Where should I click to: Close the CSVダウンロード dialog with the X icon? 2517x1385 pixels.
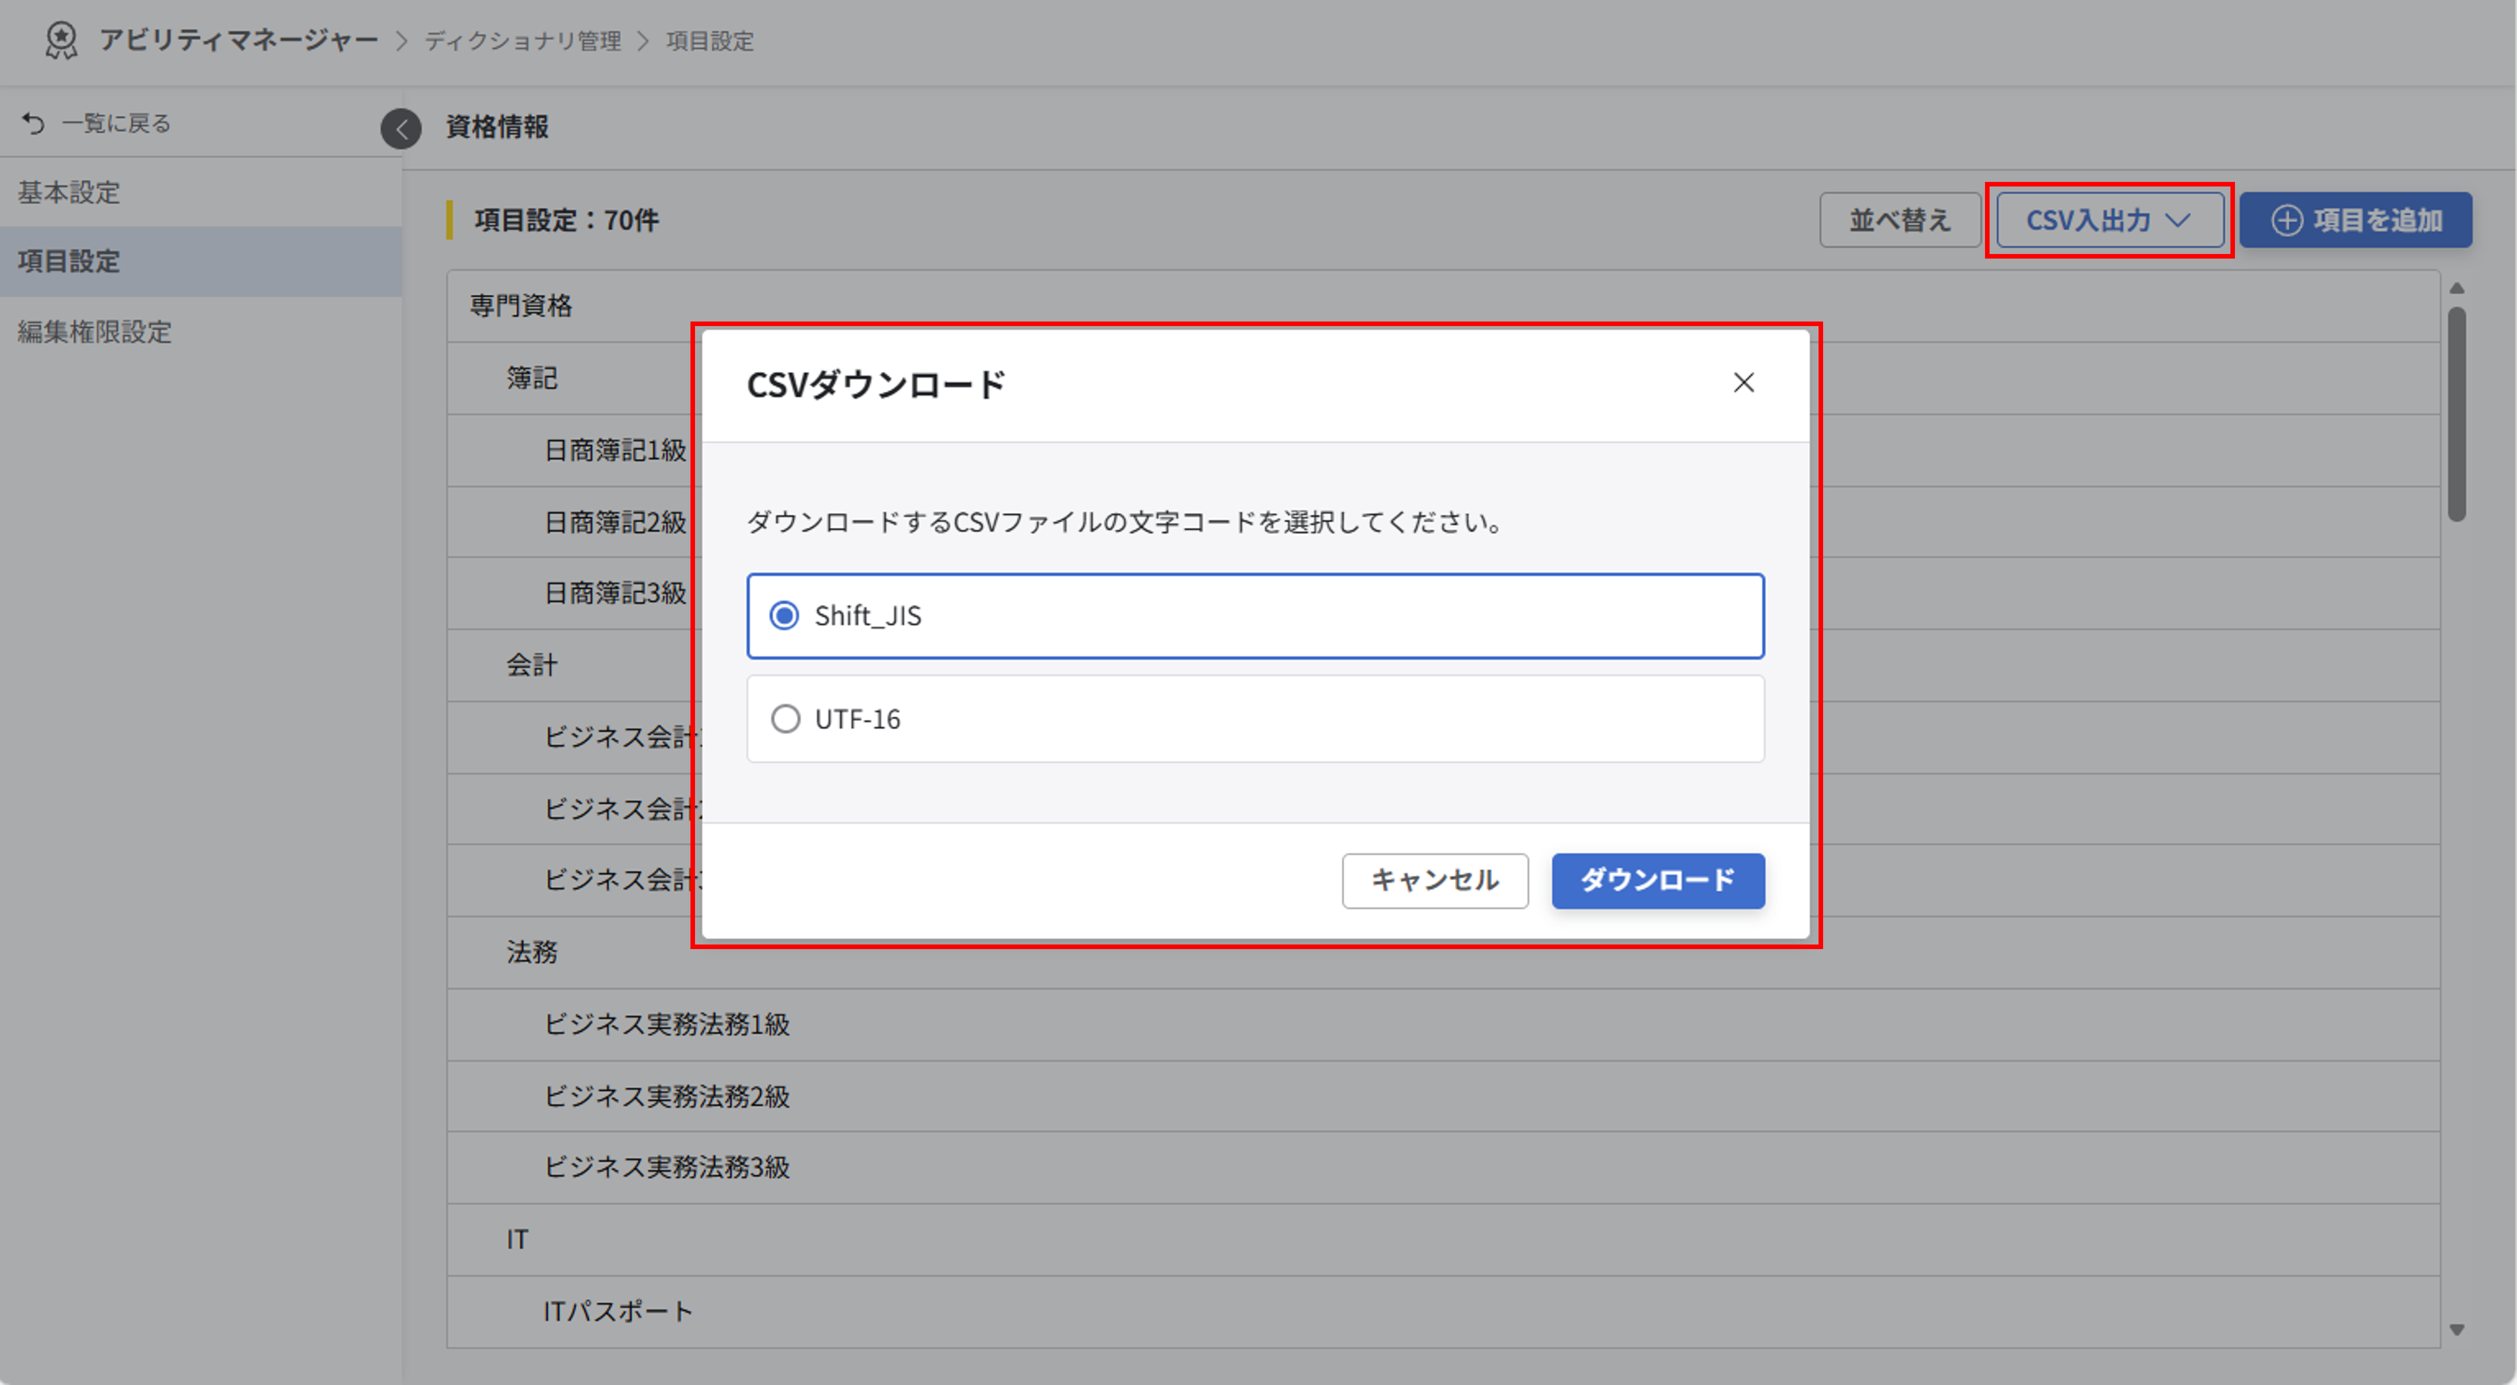(x=1745, y=383)
